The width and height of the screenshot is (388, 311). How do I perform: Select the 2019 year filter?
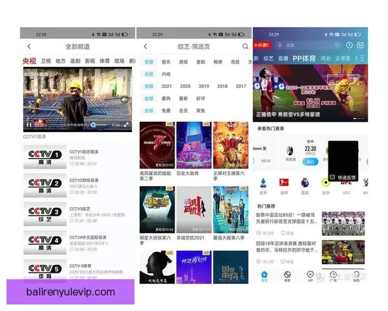pyautogui.click(x=204, y=86)
